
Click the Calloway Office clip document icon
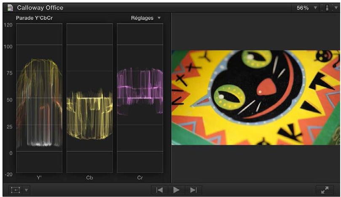click(10, 8)
